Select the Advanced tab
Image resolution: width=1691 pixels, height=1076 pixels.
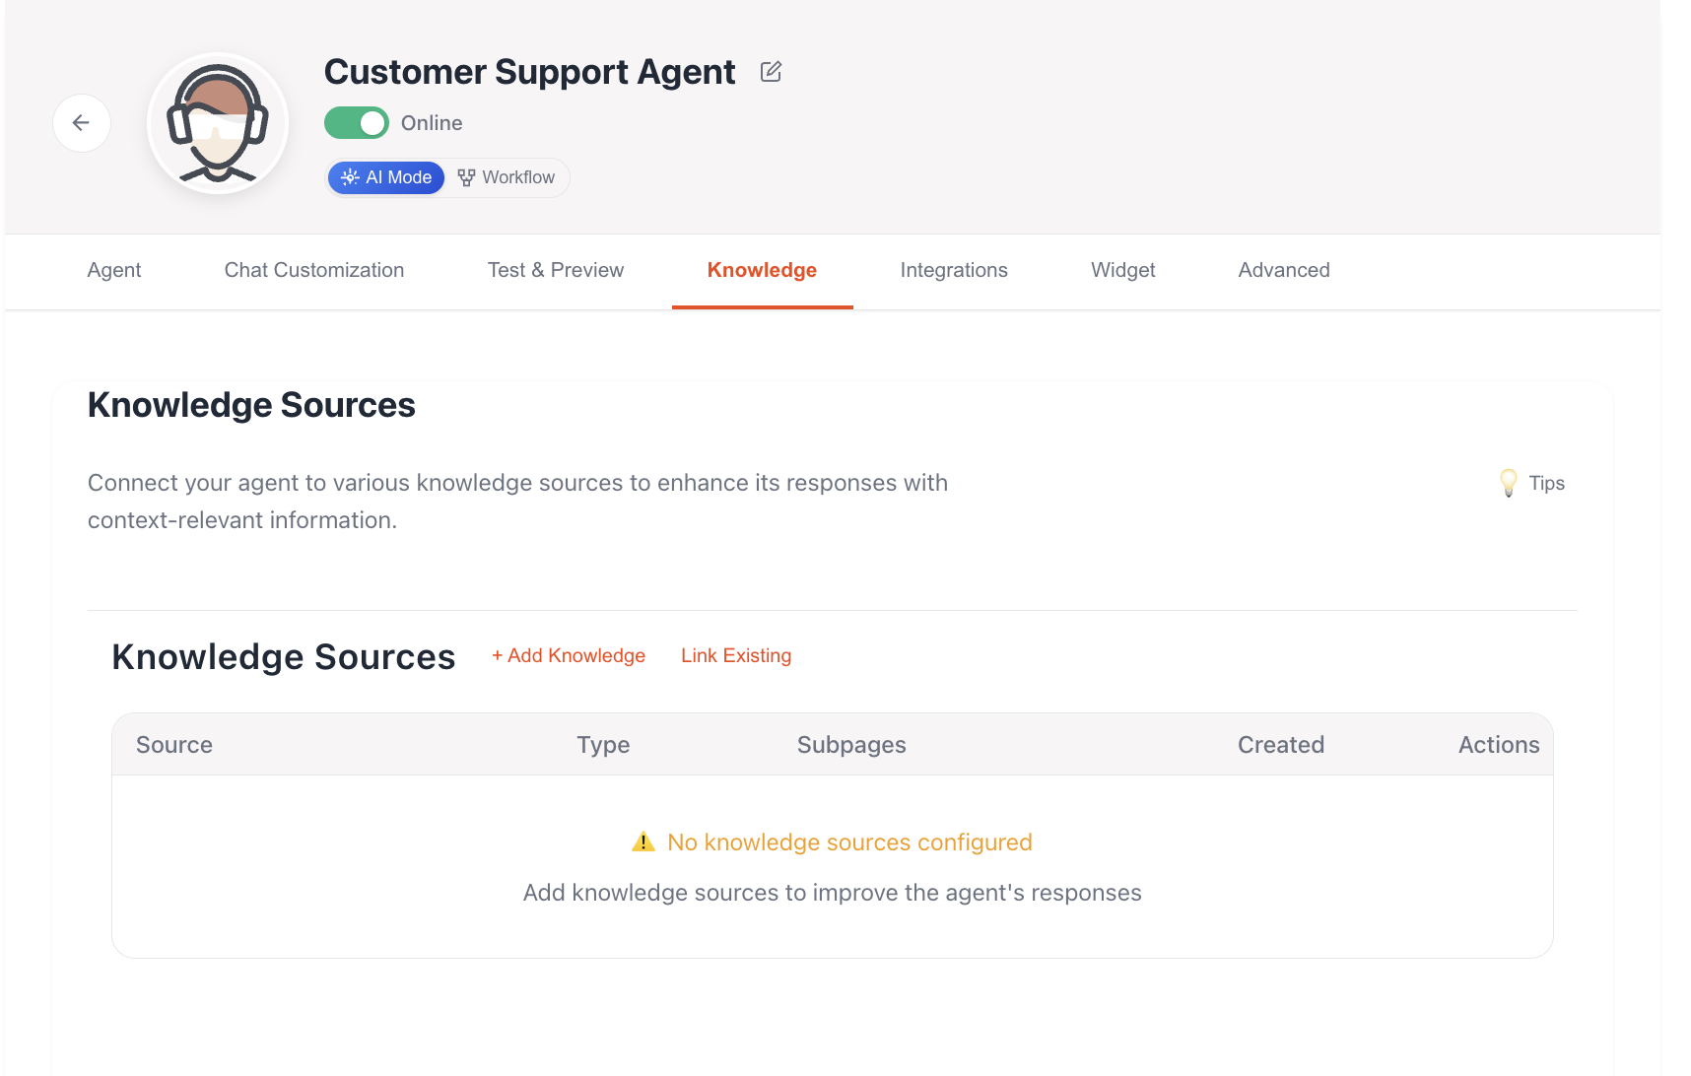tap(1283, 270)
